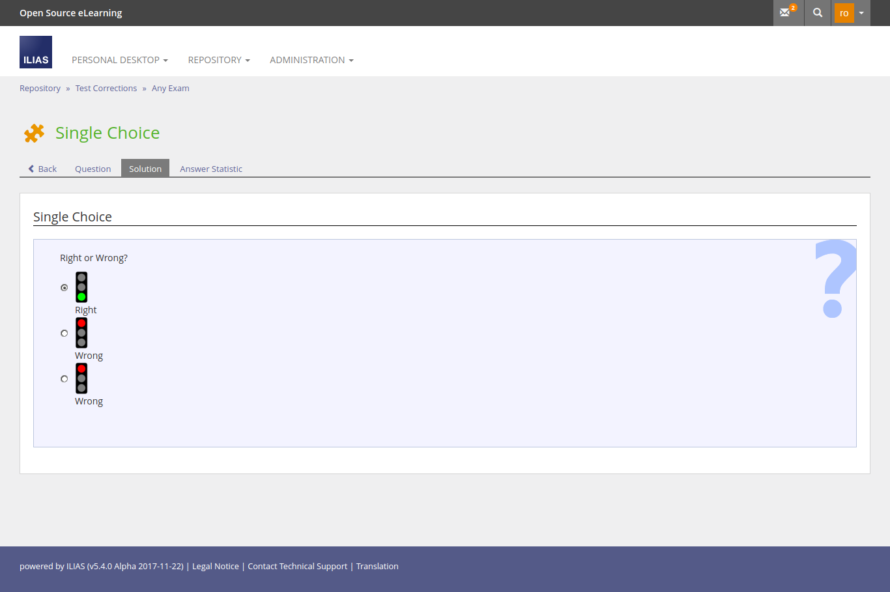This screenshot has width=890, height=592.
Task: Select the last 'Wrong' radio button
Action: pyautogui.click(x=65, y=378)
